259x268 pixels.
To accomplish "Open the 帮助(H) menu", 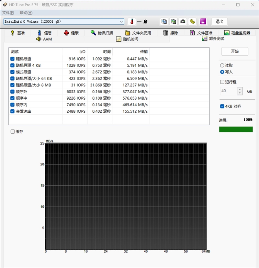I will 26,13.
